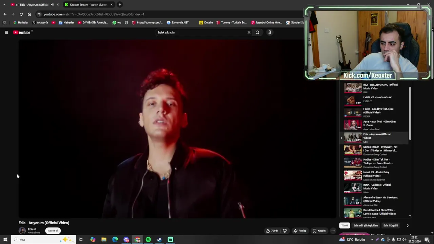Dislike the video with thumbs down
The image size is (434, 244).
click(285, 231)
